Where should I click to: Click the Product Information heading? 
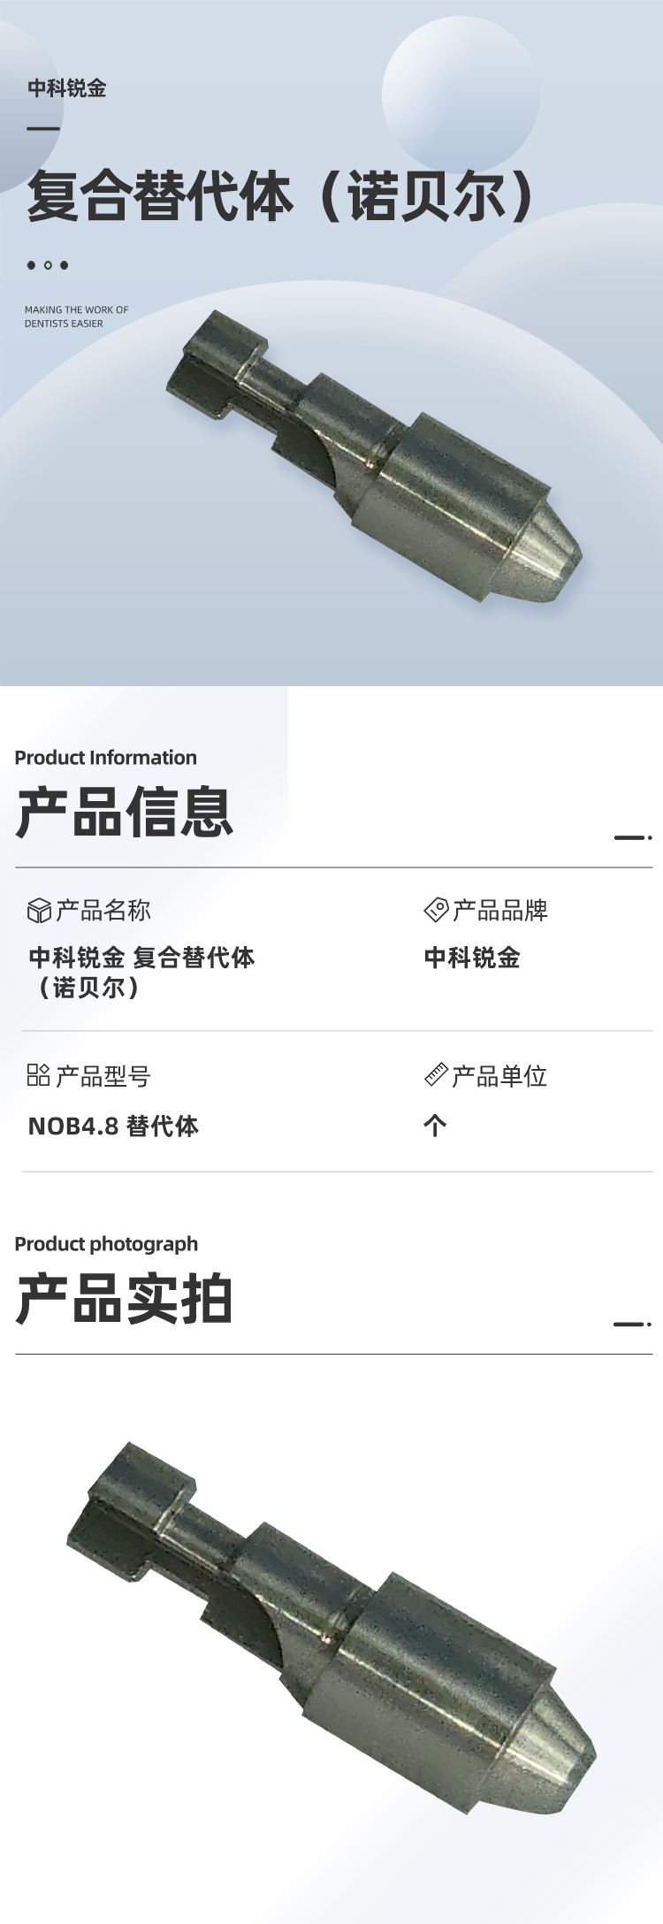pos(106,758)
